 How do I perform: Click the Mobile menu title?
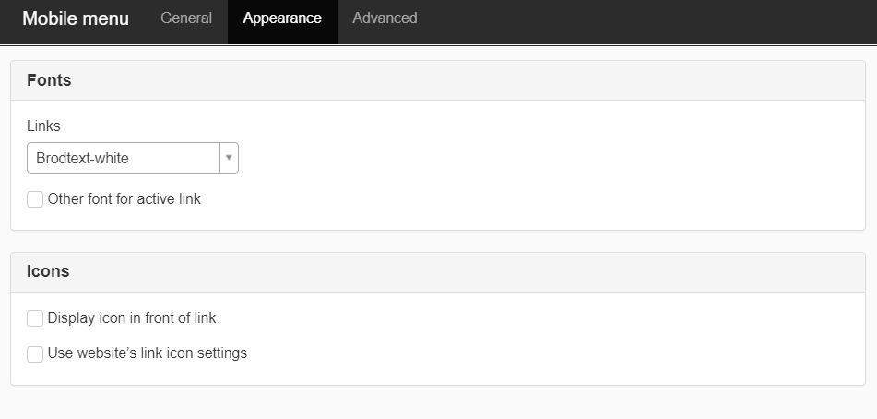pyautogui.click(x=76, y=18)
